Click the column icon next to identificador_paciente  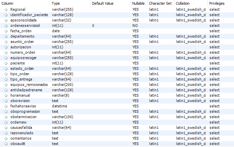pyautogui.click(x=6, y=15)
